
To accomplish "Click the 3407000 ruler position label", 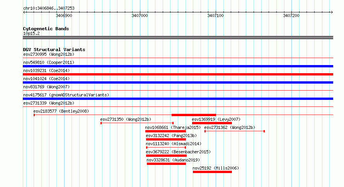I will click(x=140, y=15).
